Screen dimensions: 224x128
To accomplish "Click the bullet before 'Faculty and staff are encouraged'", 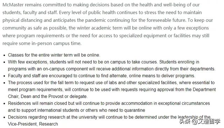I will pos(5,76).
